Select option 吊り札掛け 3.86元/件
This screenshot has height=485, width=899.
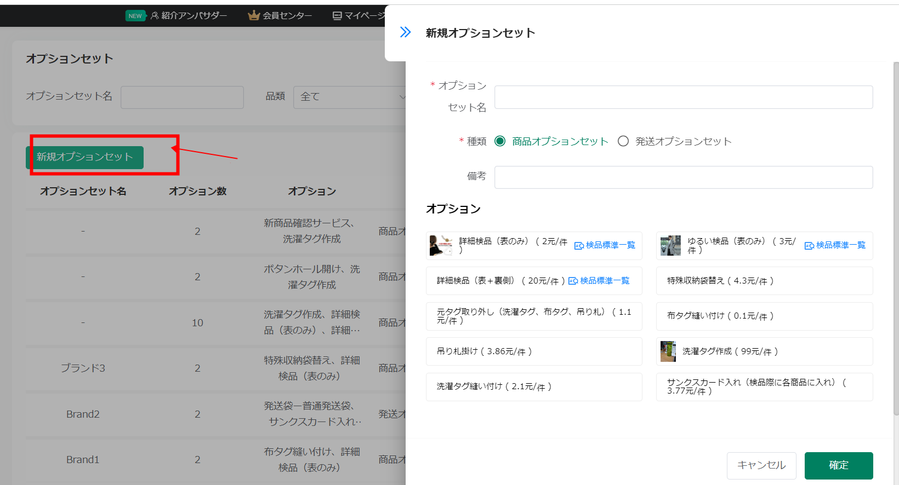click(534, 351)
